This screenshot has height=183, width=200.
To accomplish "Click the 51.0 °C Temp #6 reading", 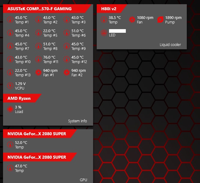I will coord(77,31).
